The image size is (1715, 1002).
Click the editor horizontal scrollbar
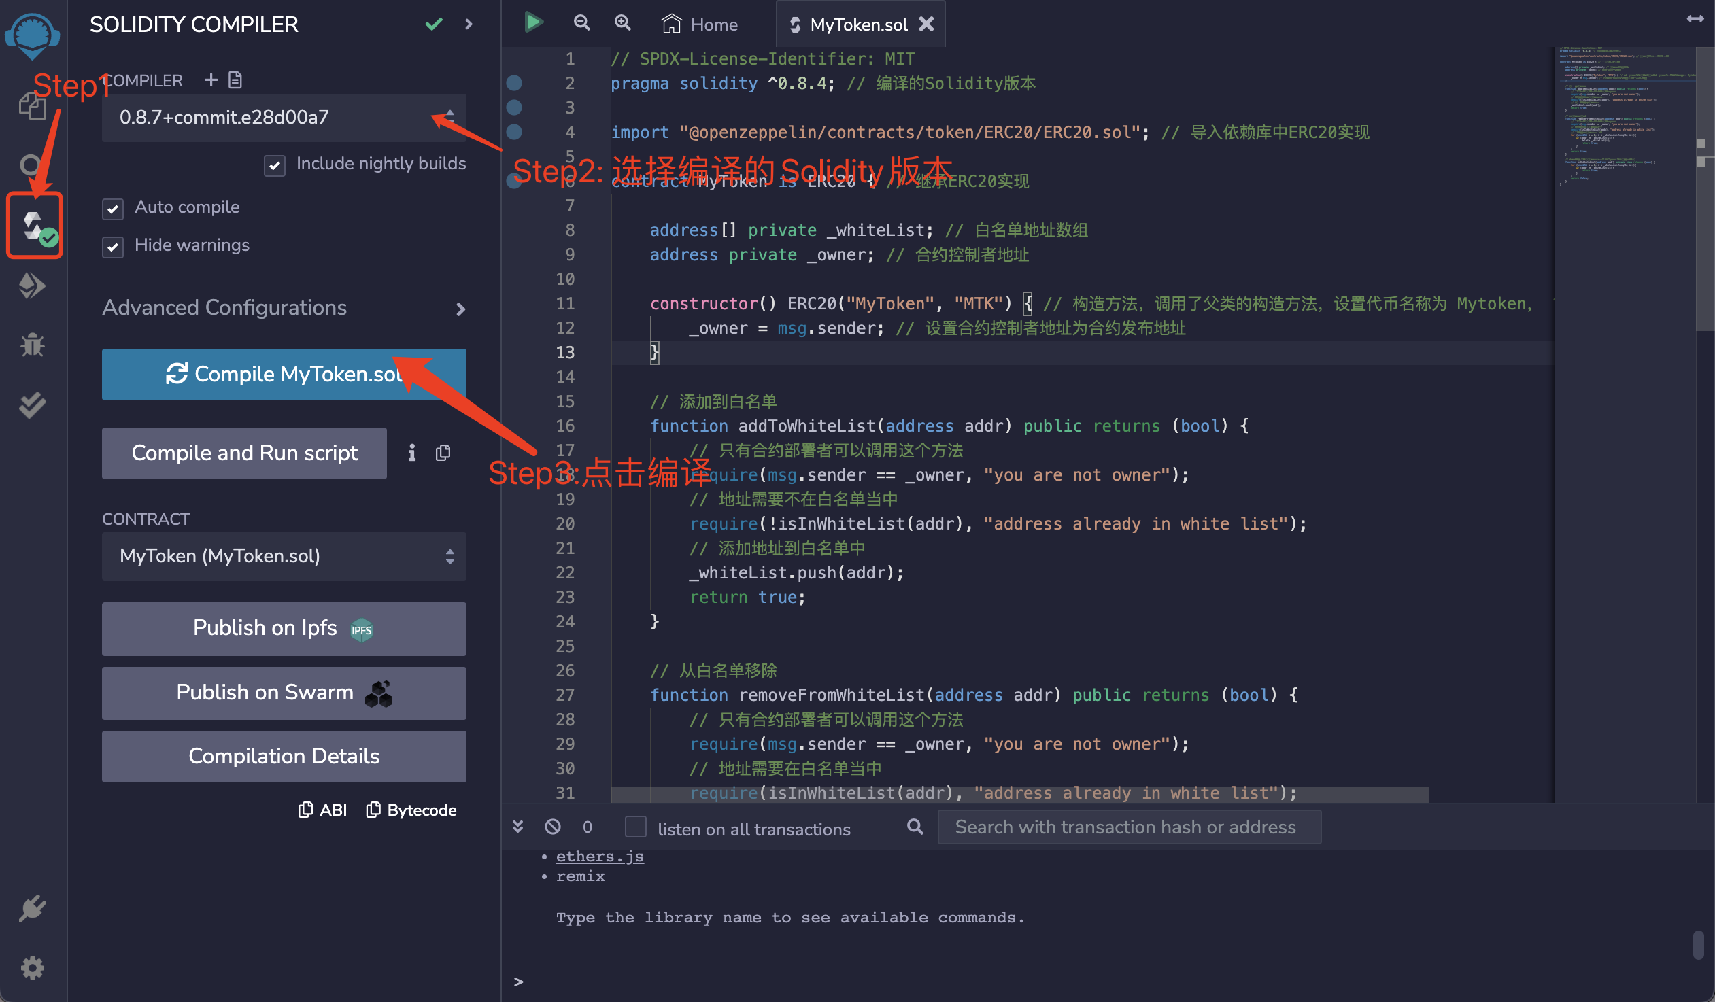pos(1019,794)
